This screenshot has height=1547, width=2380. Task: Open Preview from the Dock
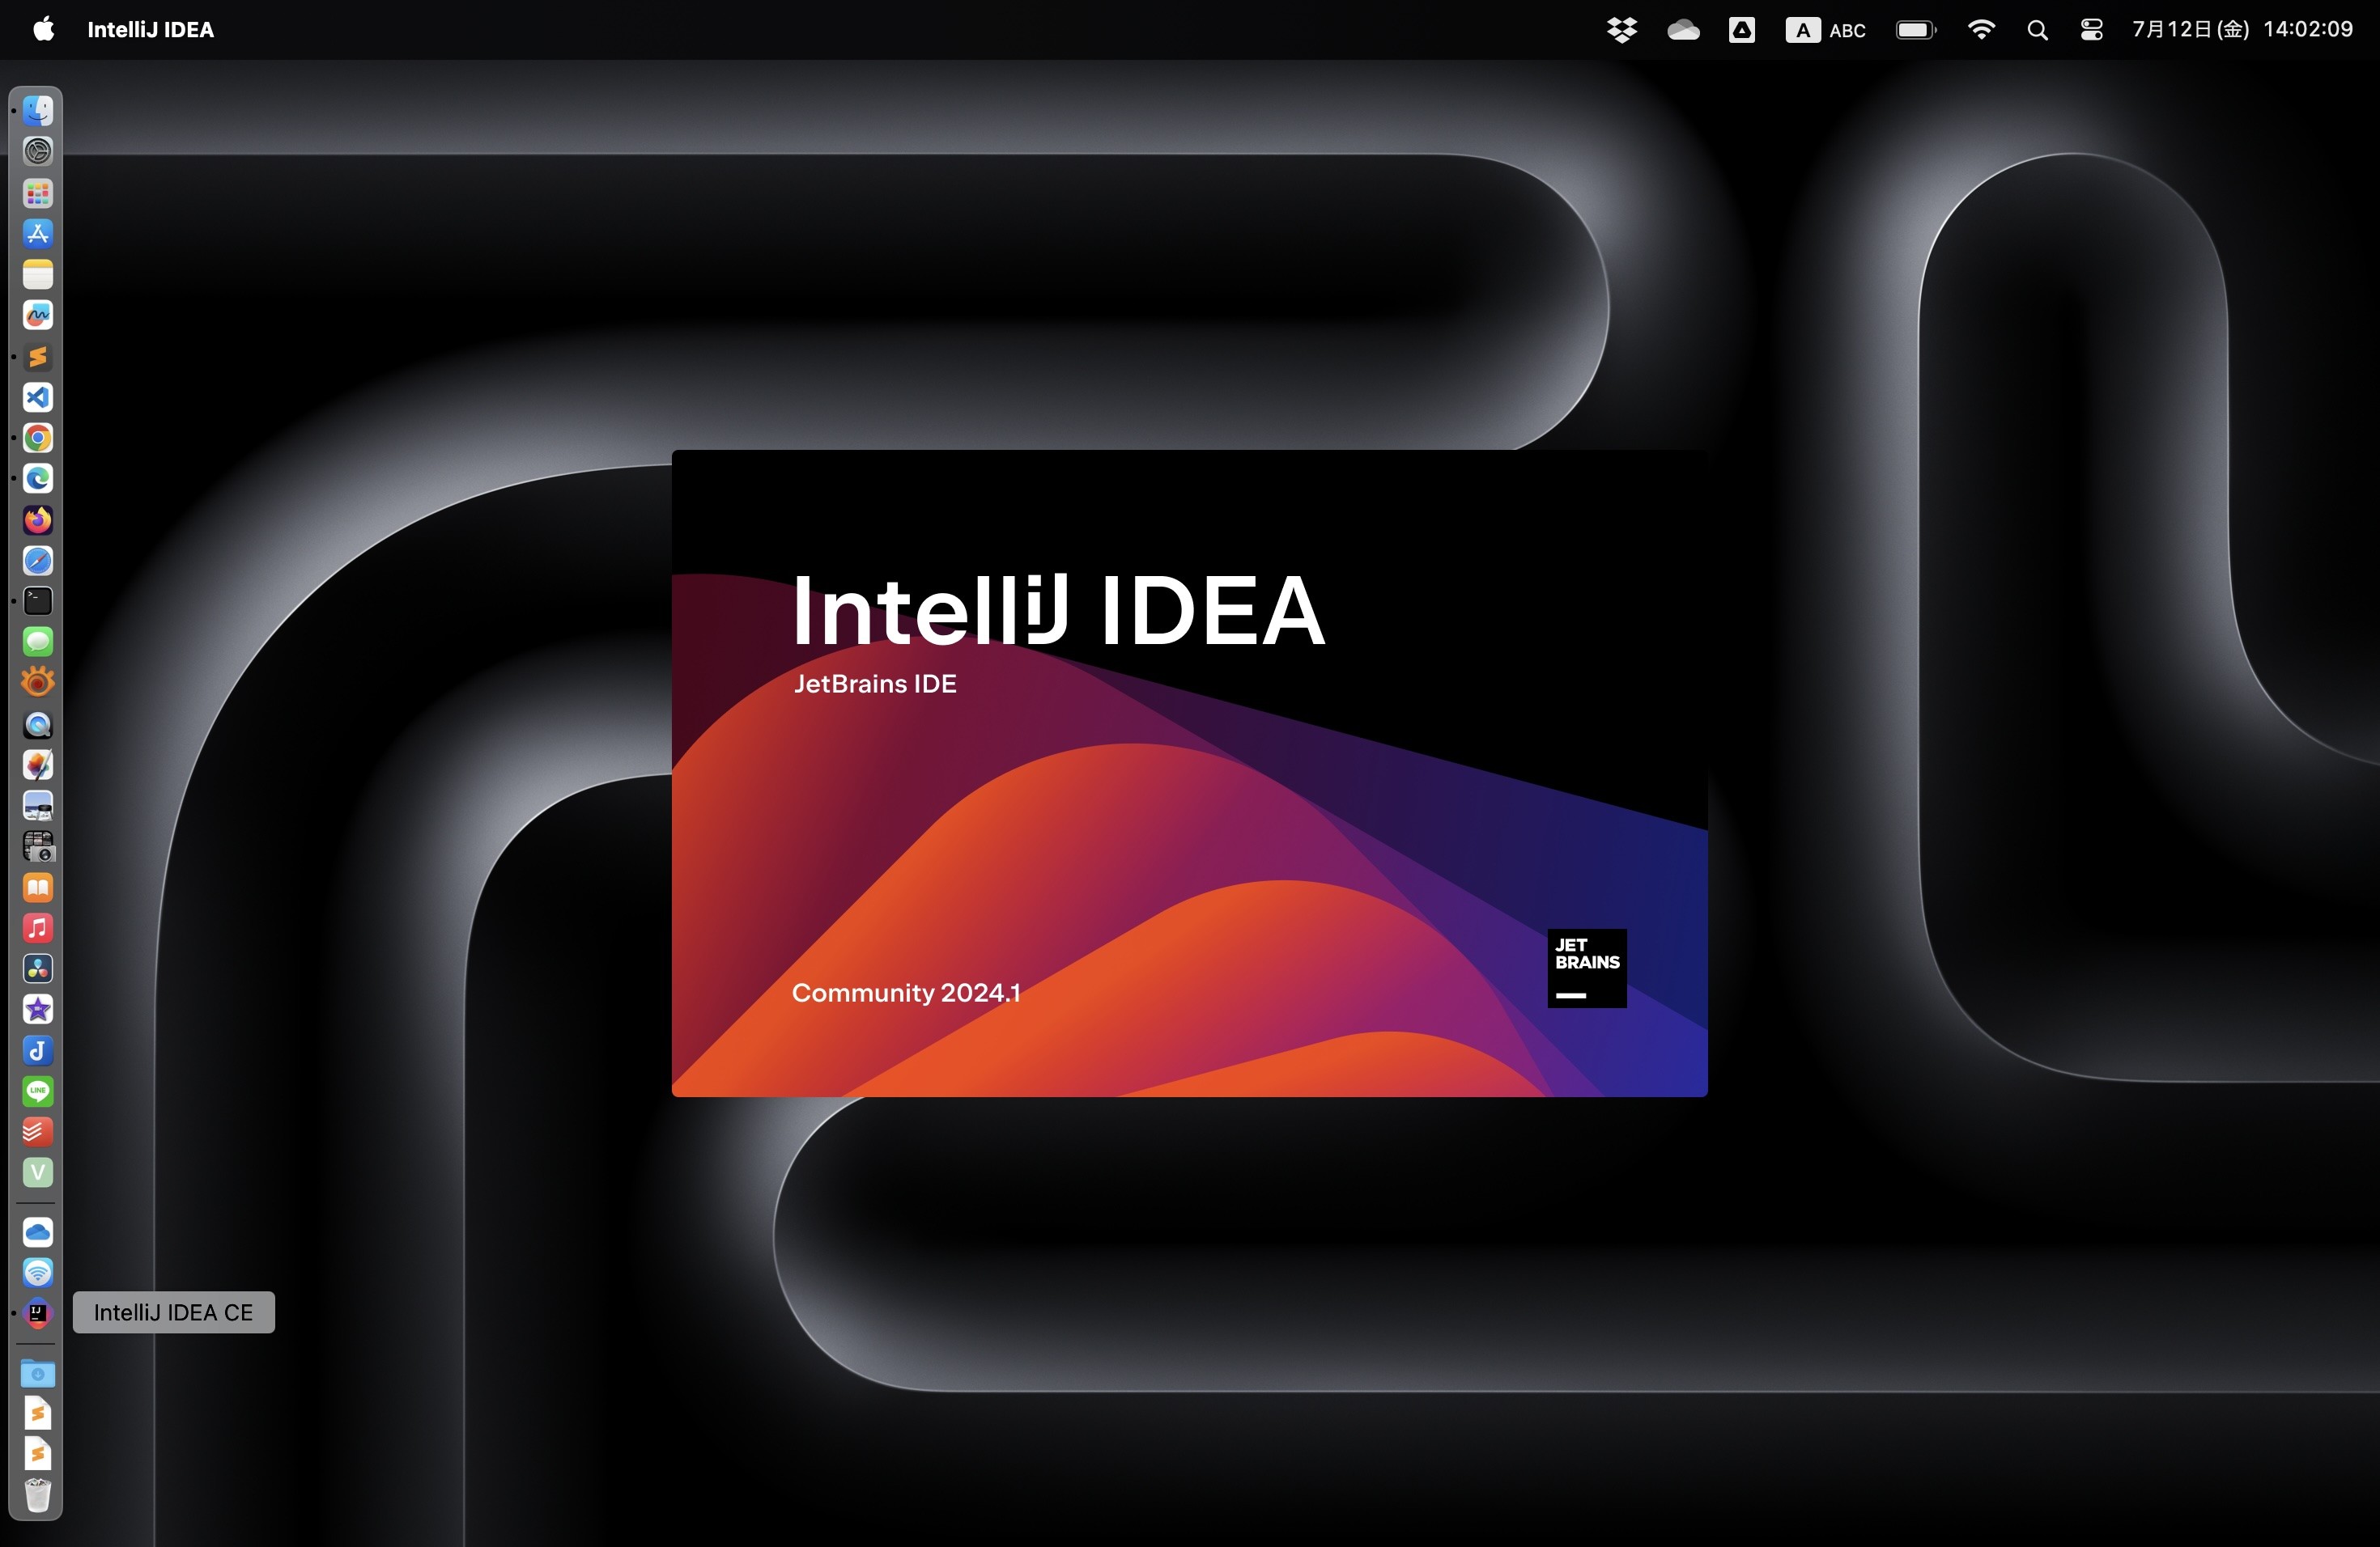(x=38, y=806)
